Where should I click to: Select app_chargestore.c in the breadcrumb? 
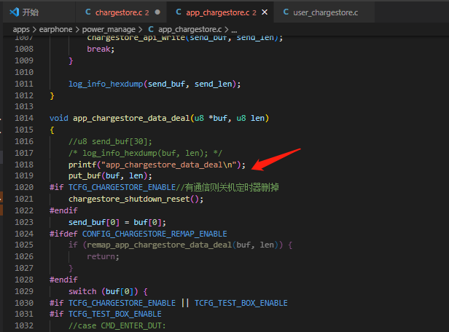(x=190, y=29)
